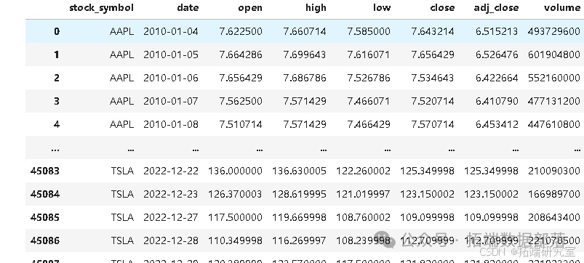
Task: Click the adj_close value 6.410790
Action: coord(497,101)
